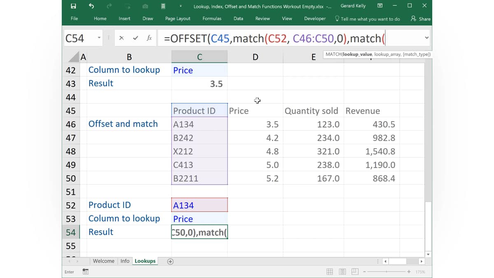The image size is (494, 278).
Task: Click the vertical scrollbar down arrow
Action: coord(428,254)
